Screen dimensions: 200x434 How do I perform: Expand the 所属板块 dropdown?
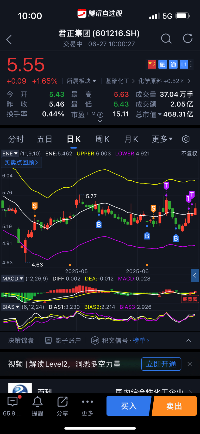(x=81, y=81)
